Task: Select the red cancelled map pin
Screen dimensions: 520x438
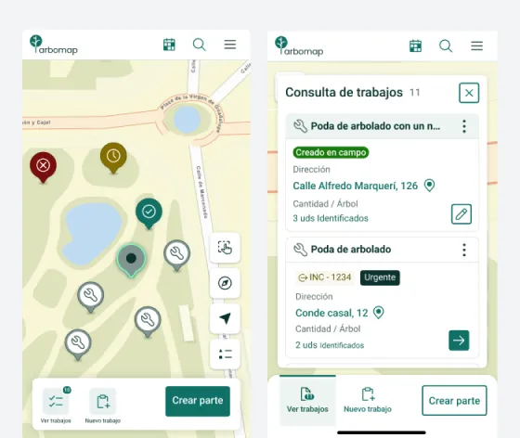Action: [x=43, y=167]
